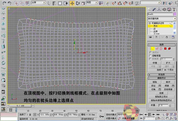Open the selection filter dropdown 全部

point(38,2)
